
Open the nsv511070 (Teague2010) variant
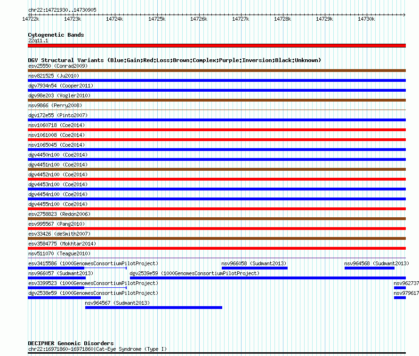click(59, 253)
